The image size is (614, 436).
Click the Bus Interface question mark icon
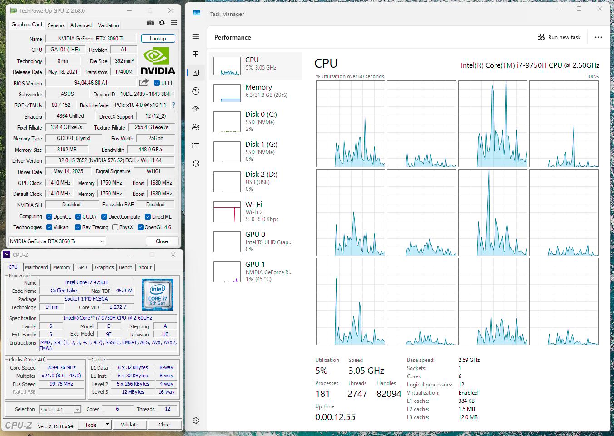(x=173, y=105)
